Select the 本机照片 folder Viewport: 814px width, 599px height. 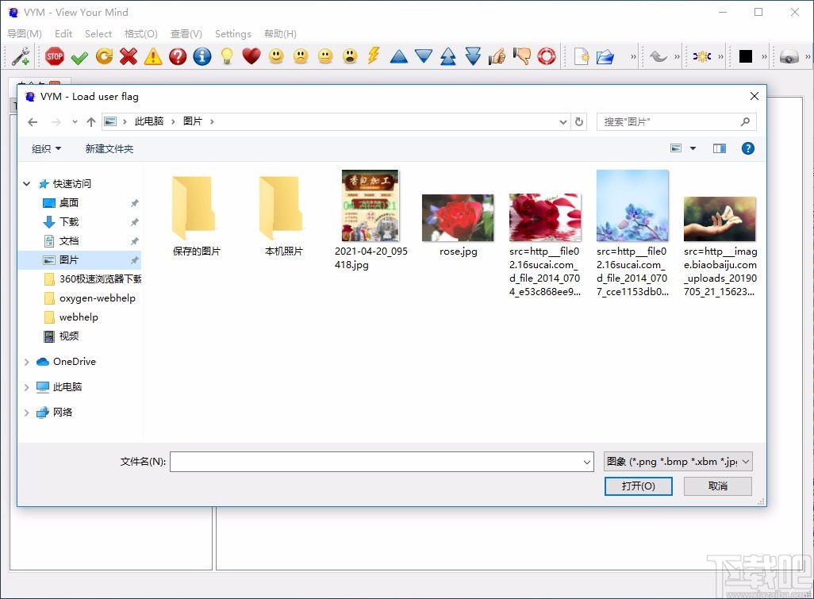click(x=283, y=215)
